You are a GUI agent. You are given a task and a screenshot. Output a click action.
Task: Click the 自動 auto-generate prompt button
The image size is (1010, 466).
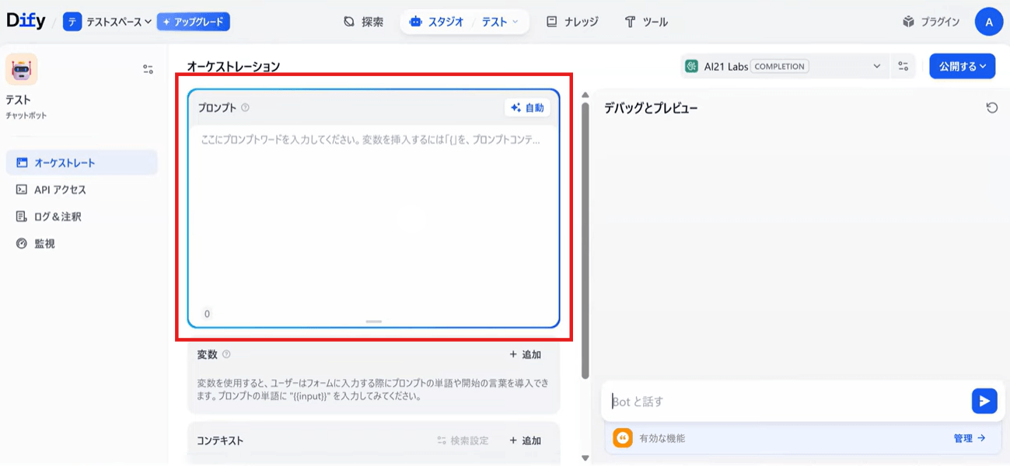[527, 108]
